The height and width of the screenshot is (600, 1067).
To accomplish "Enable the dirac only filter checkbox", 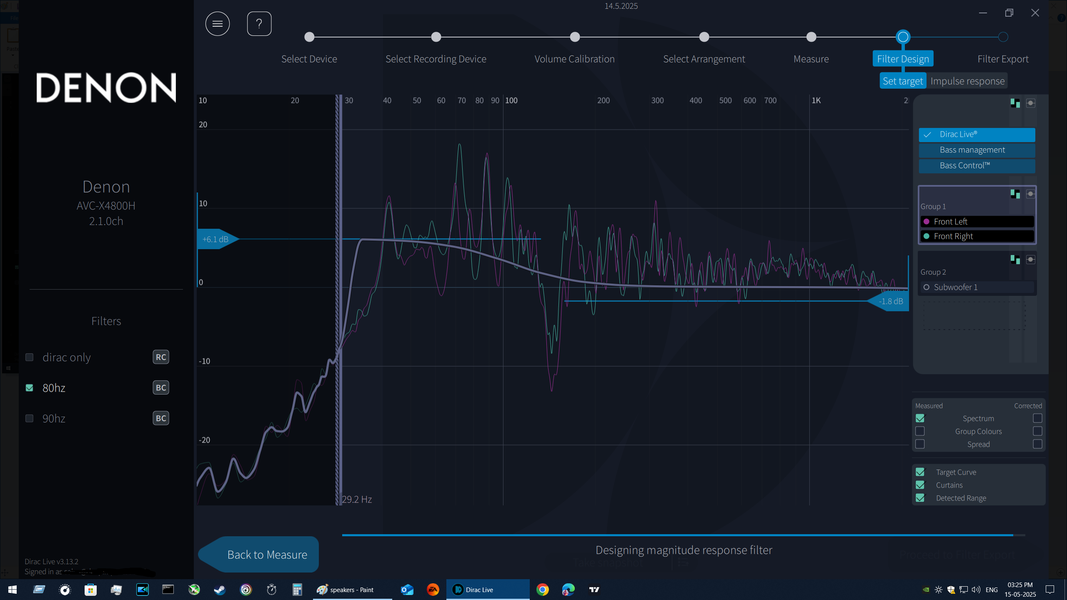I will pyautogui.click(x=30, y=357).
